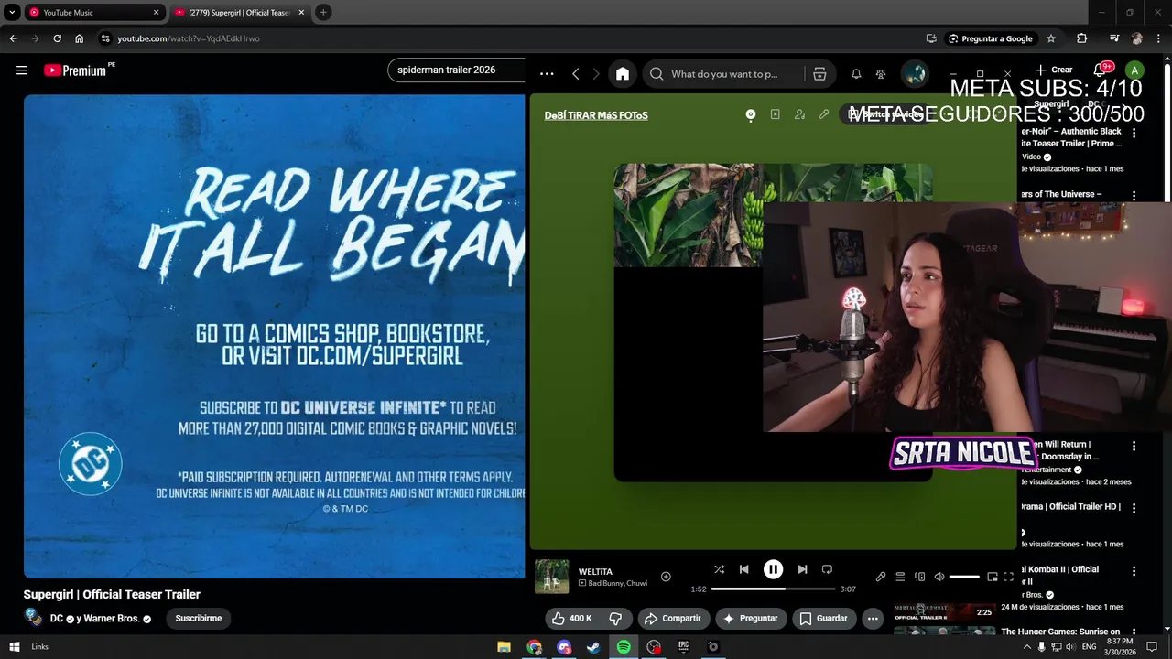Click the browser home button
Screen dimensions: 1172x659
tap(79, 38)
